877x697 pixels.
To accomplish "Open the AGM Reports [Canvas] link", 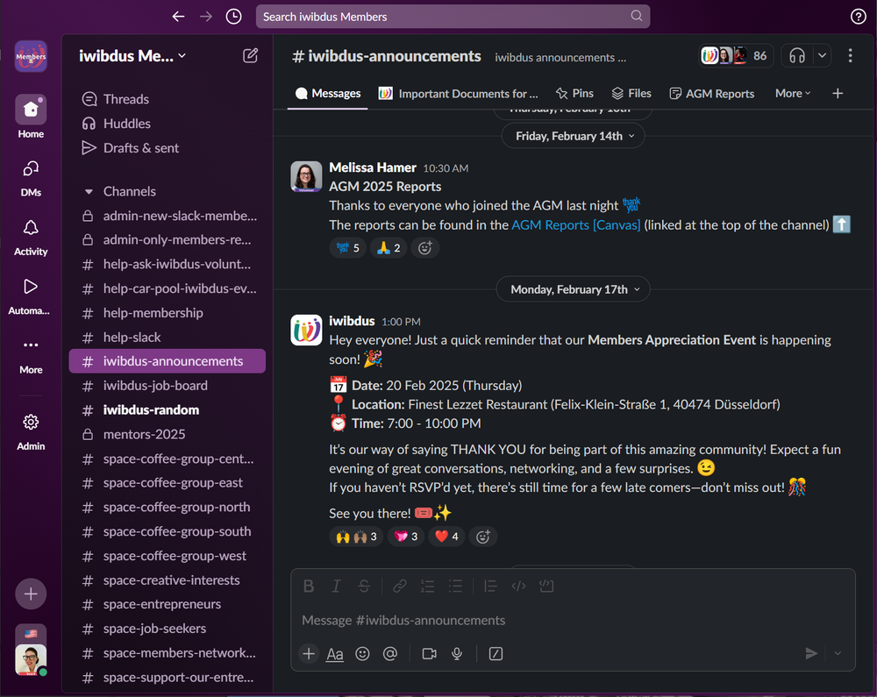I will 576,224.
